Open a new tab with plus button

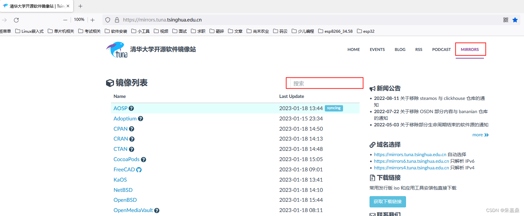pos(80,6)
